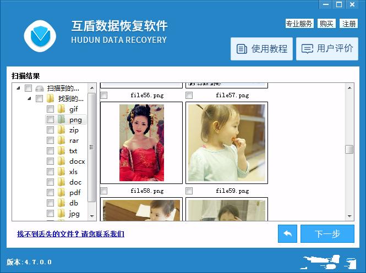Click the tree panel scrollbar thumb
Image resolution: width=366 pixels, height=273 pixels.
pos(91,147)
